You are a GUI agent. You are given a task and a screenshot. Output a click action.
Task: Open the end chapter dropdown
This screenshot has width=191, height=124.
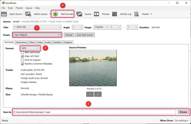132,27
